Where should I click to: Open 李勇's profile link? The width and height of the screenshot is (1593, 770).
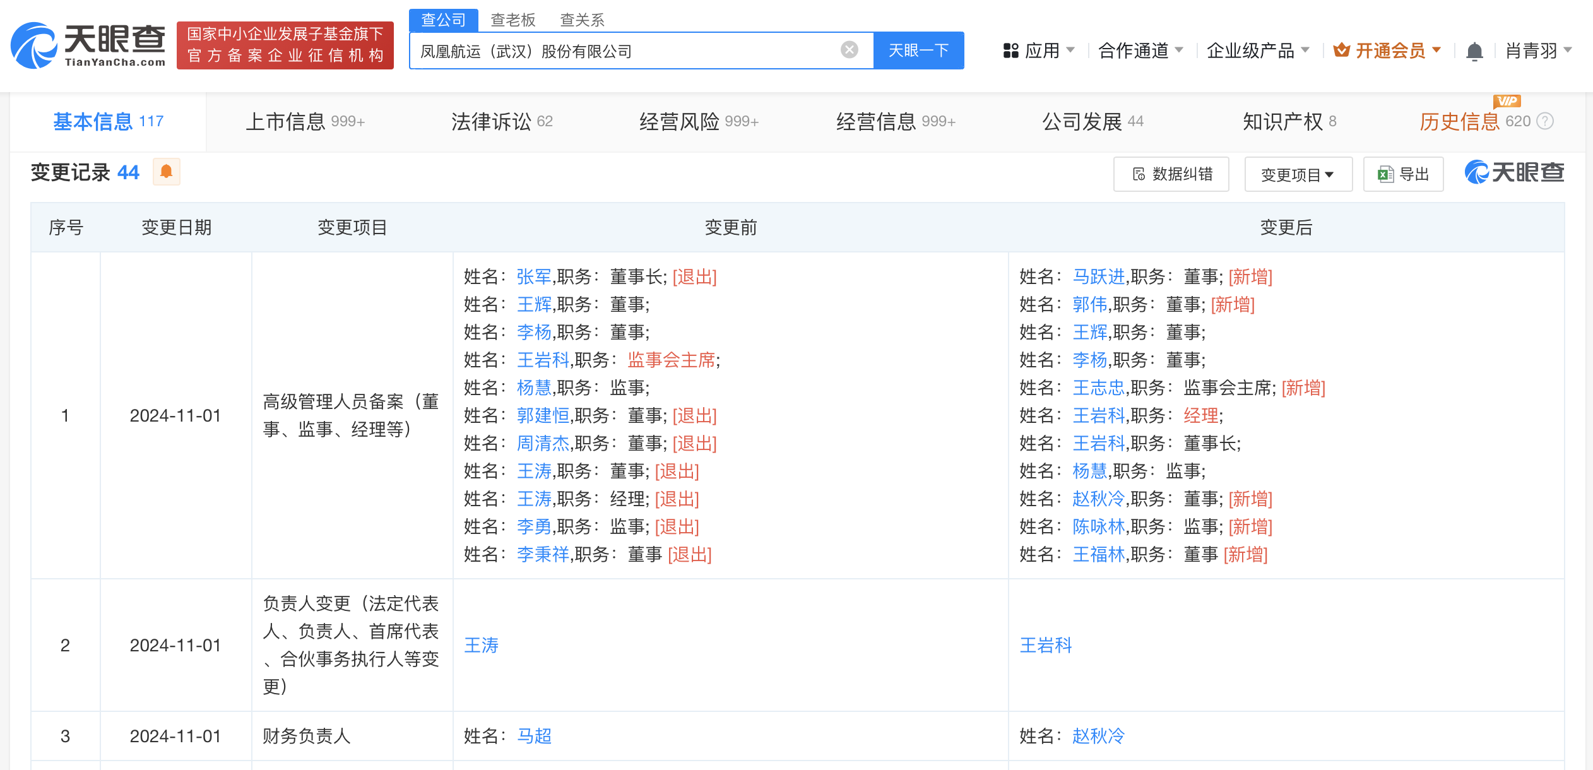pos(534,526)
